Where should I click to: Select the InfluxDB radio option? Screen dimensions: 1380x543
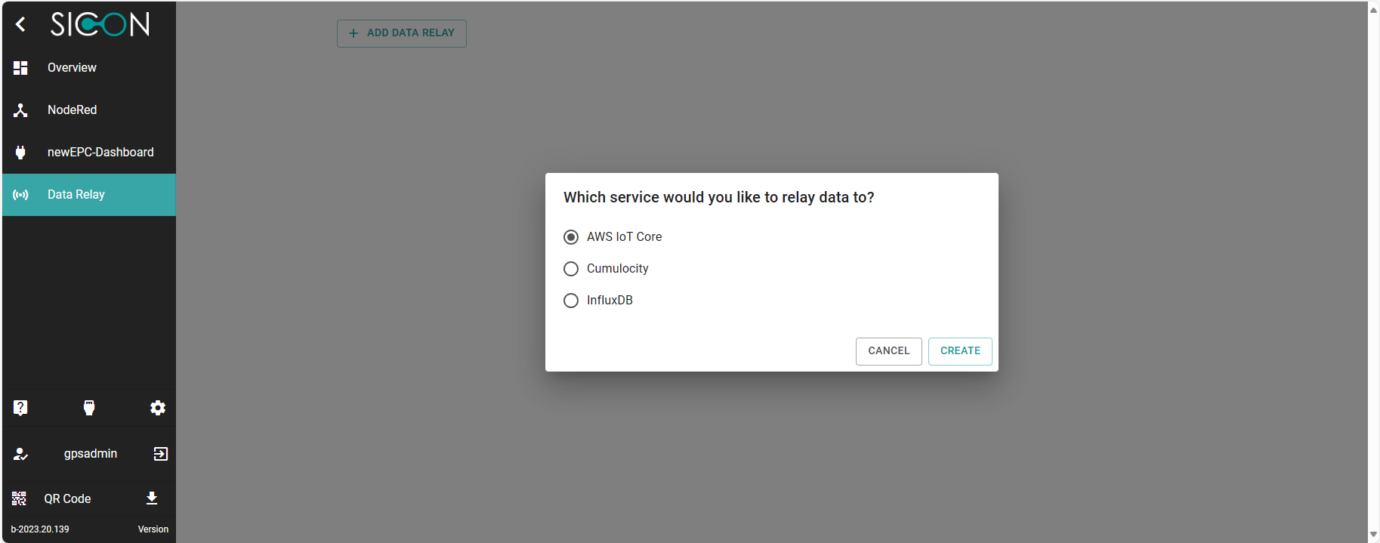click(571, 301)
